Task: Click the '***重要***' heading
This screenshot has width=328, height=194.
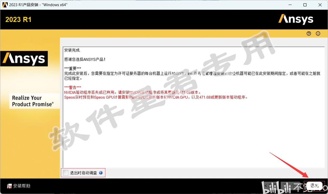Action: click(x=73, y=68)
